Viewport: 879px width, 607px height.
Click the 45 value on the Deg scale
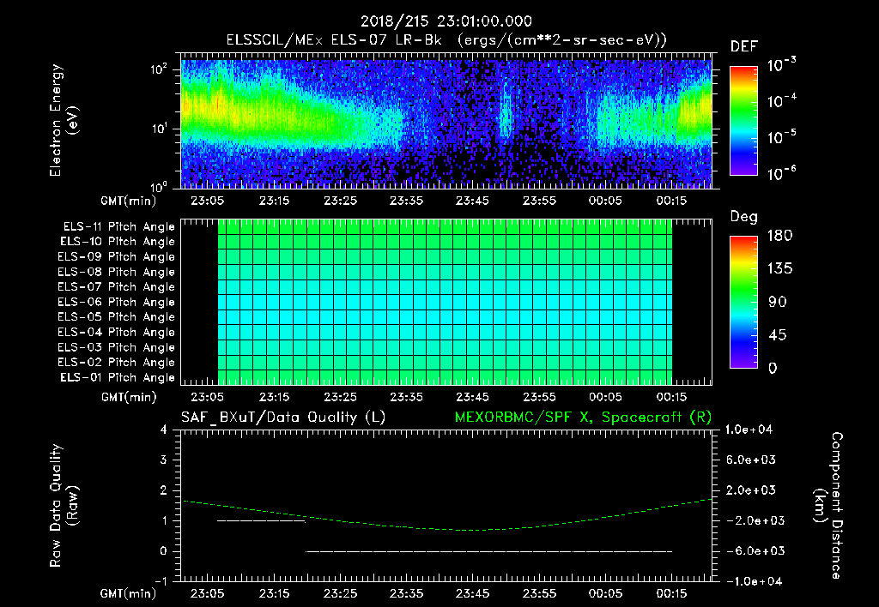pos(778,335)
